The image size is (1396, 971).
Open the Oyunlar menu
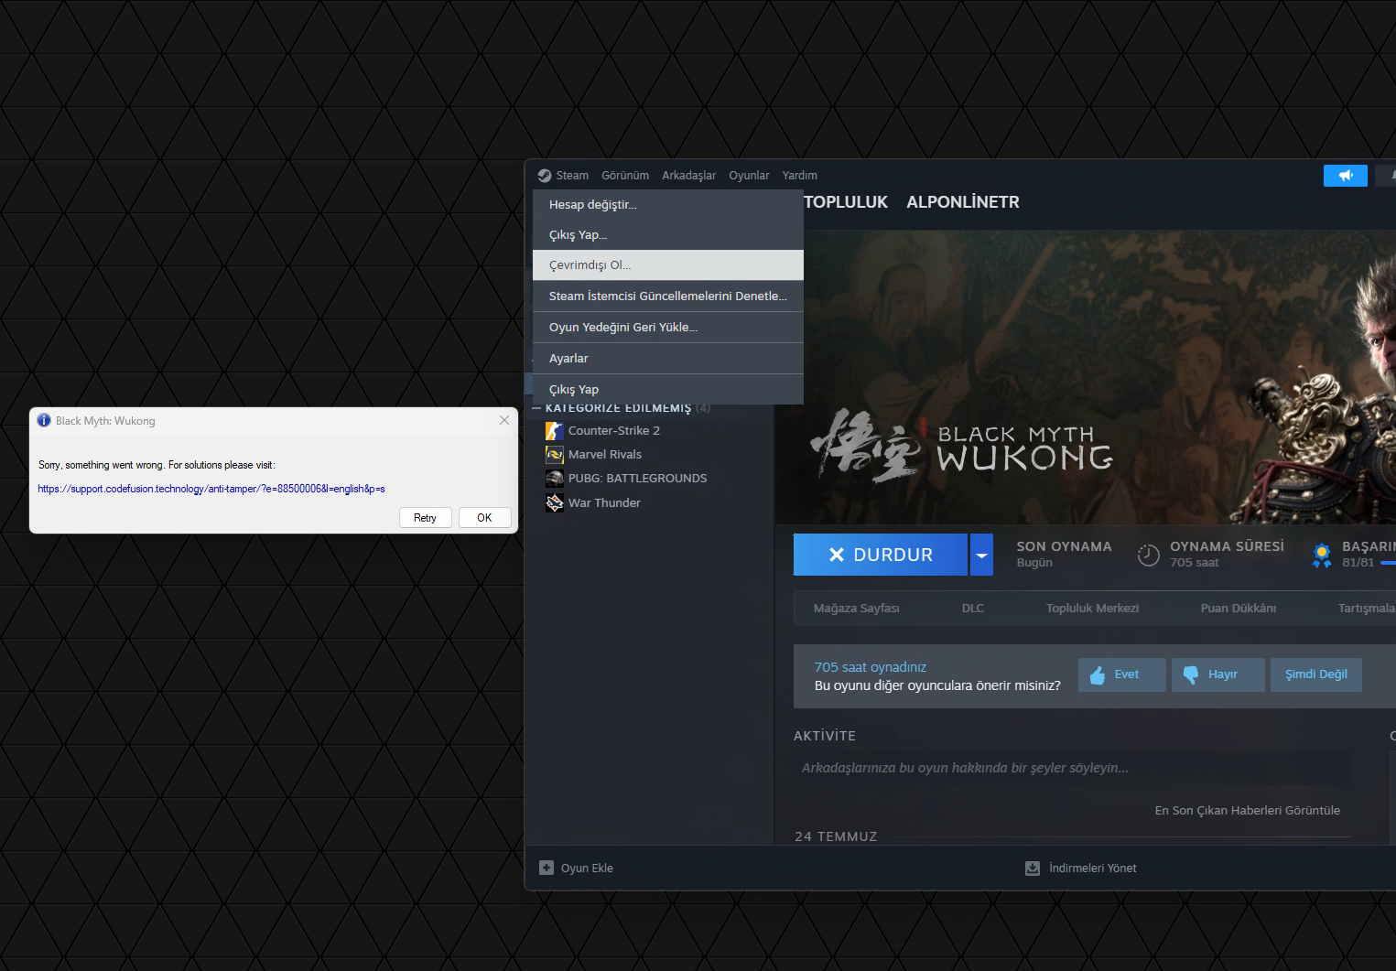pyautogui.click(x=749, y=176)
